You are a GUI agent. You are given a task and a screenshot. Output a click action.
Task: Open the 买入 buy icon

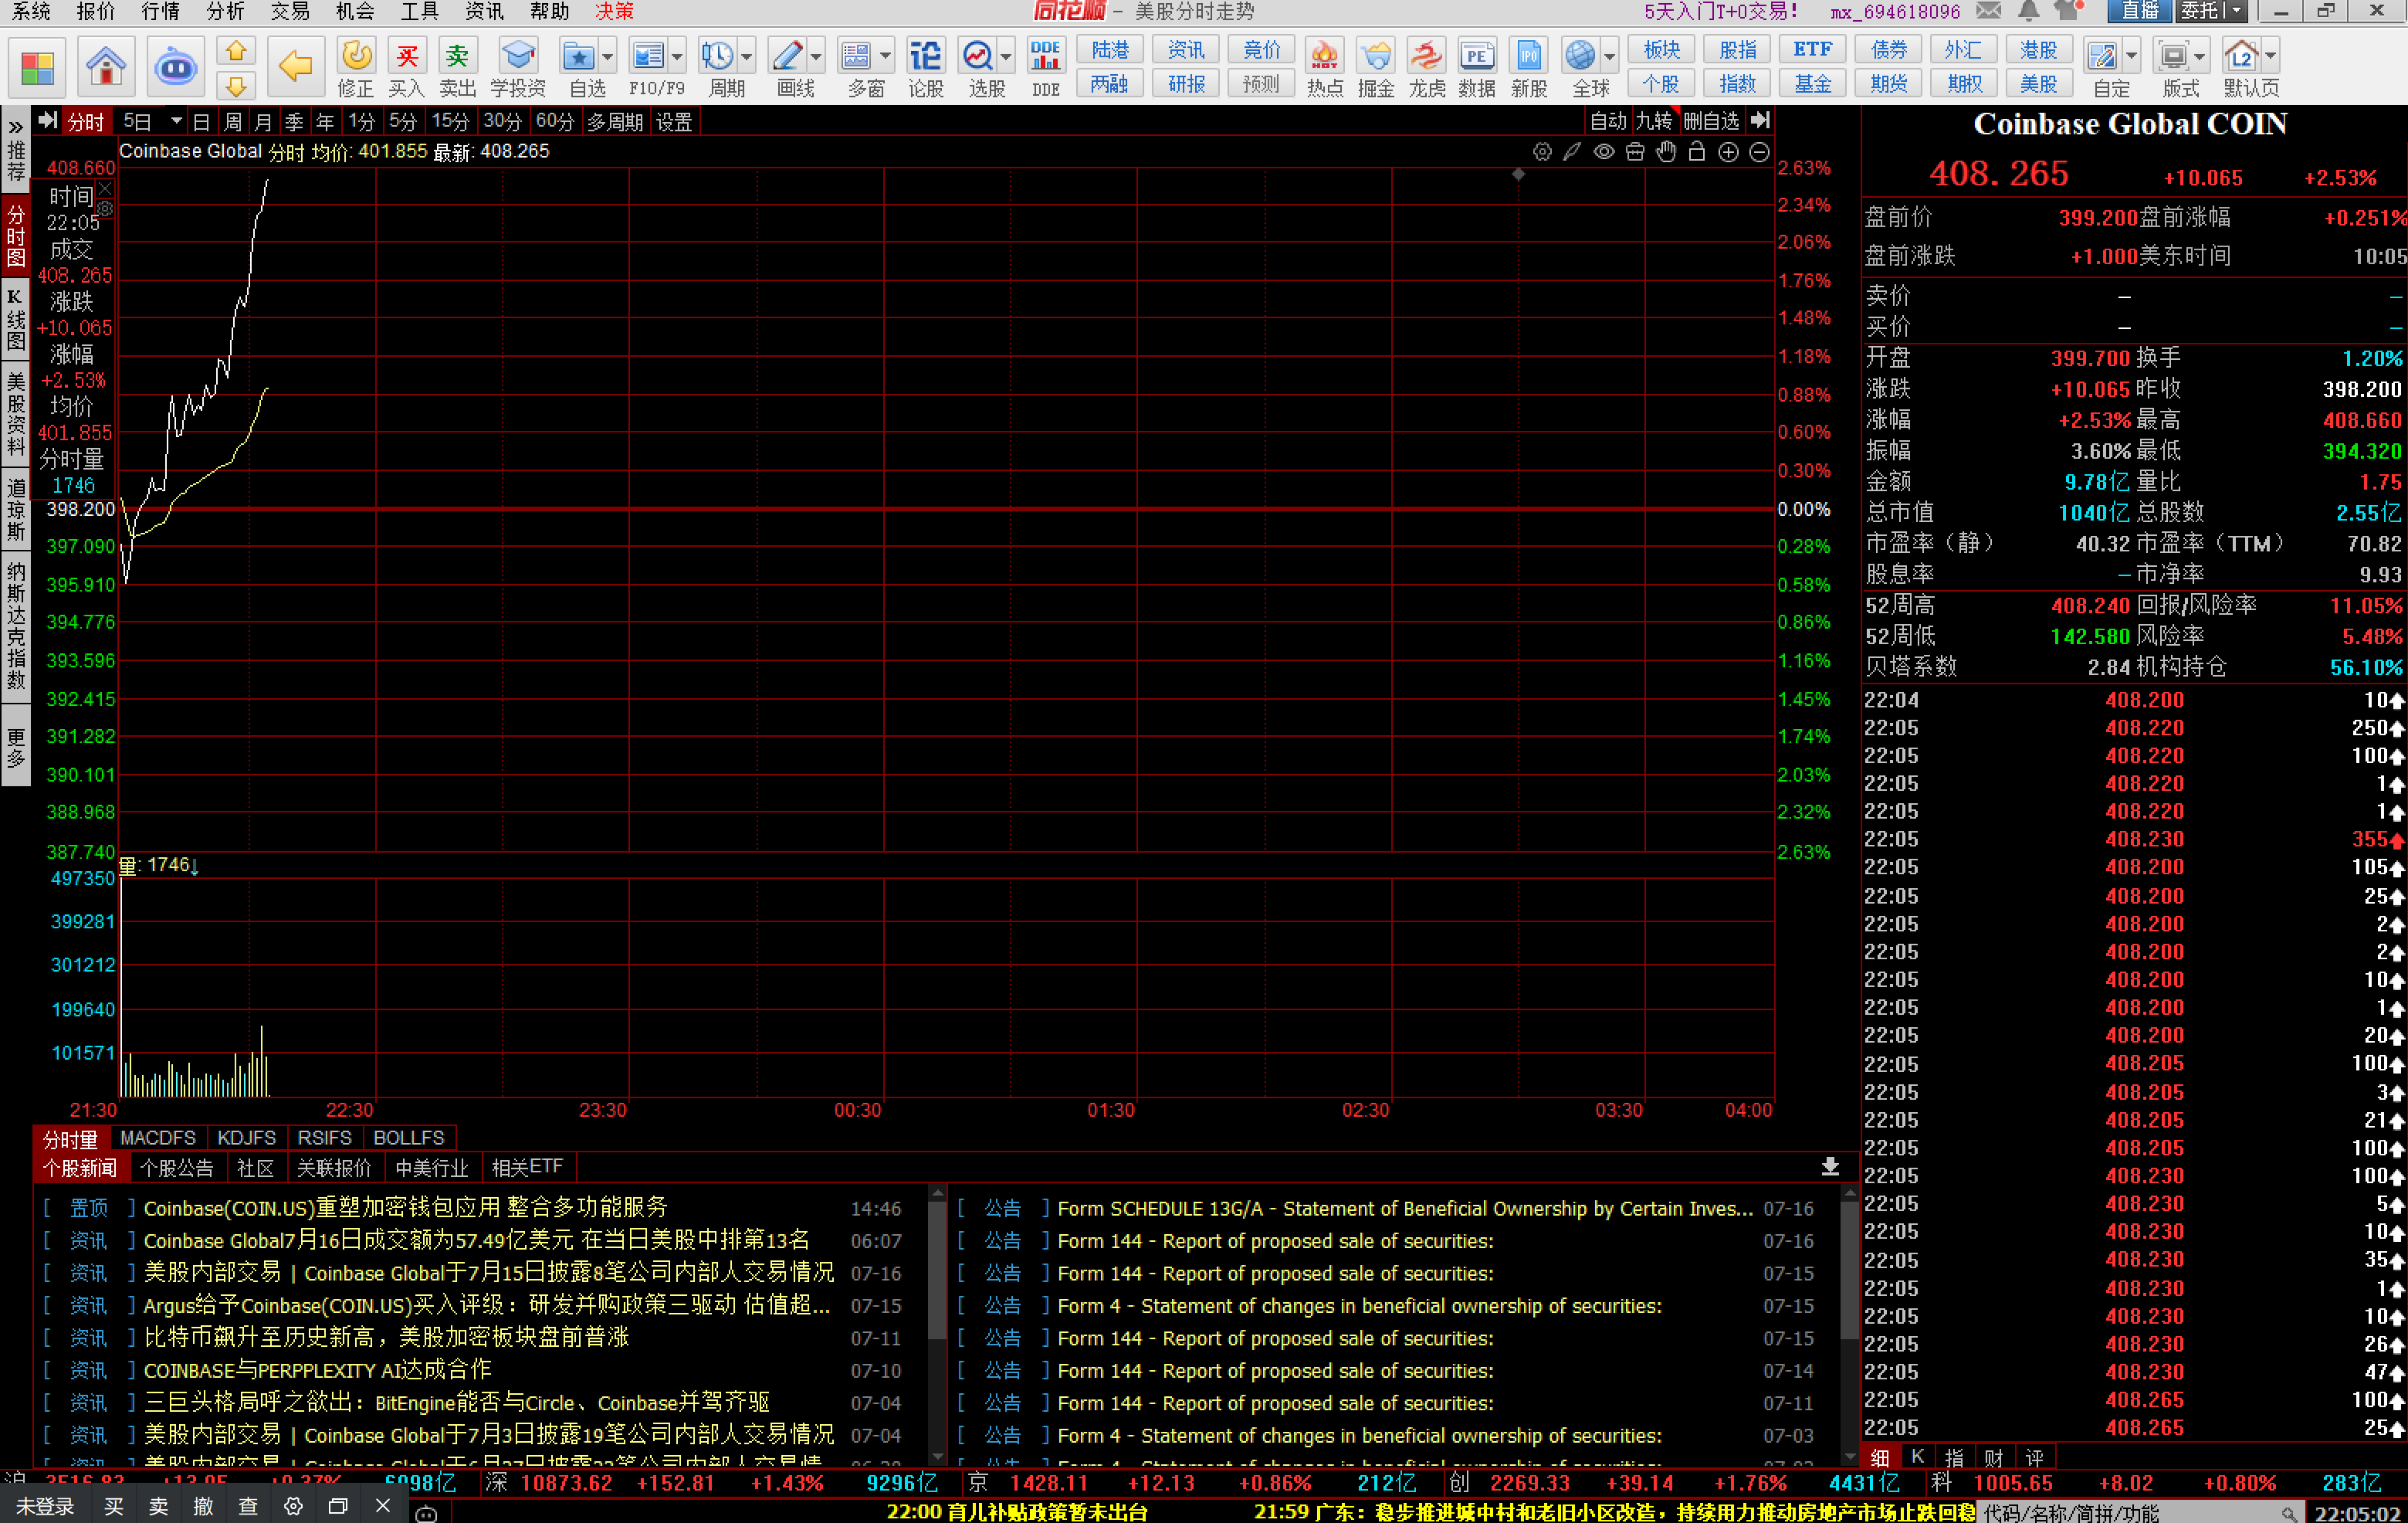pyautogui.click(x=406, y=66)
